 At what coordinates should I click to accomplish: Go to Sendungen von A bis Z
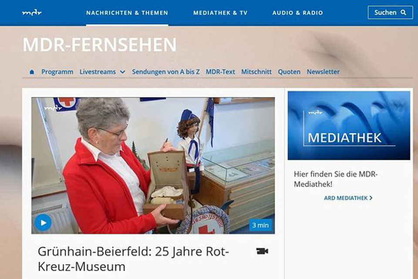coord(166,72)
